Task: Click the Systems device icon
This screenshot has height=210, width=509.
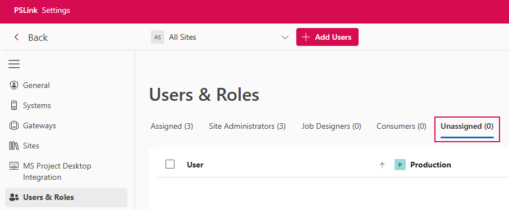Action: 13,105
